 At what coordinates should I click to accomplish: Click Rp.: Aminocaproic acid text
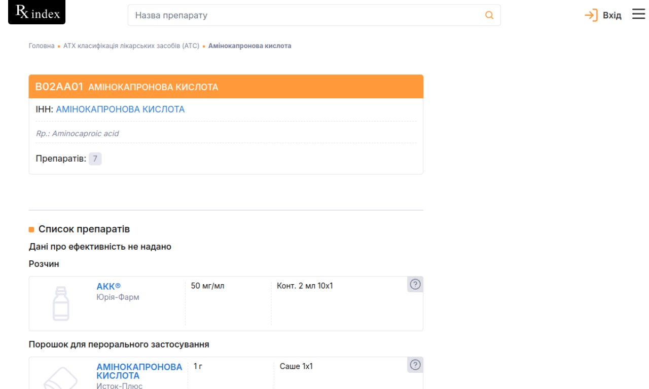[78, 134]
